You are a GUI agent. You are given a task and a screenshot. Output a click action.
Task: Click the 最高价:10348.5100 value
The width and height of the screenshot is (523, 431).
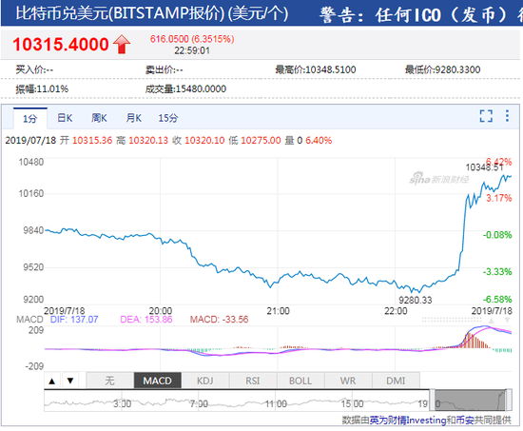pos(316,69)
